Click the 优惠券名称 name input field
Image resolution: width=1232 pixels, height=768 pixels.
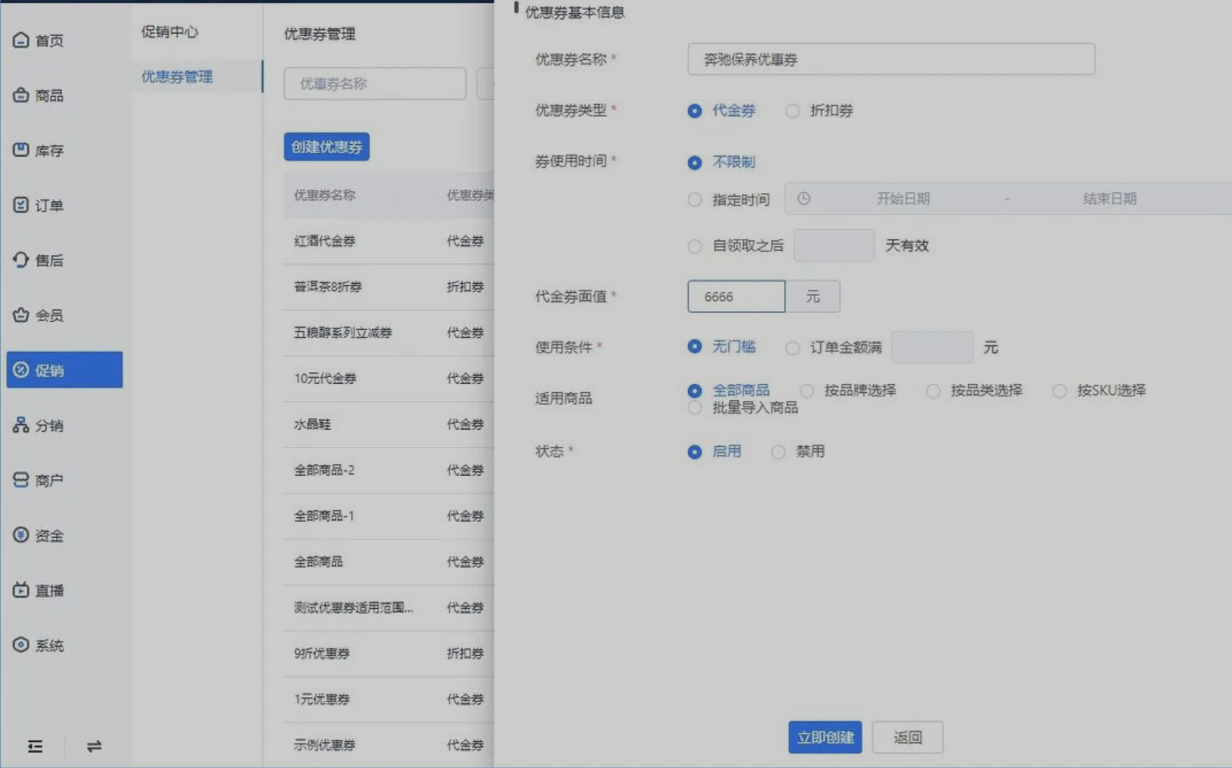pos(891,59)
